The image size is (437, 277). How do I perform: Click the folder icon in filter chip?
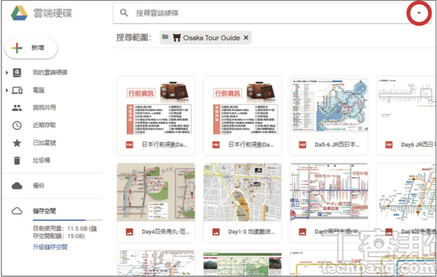pos(165,36)
